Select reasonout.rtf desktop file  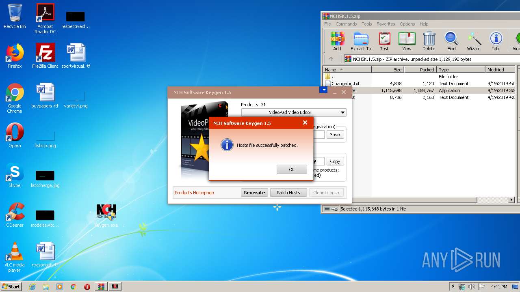[45, 255]
